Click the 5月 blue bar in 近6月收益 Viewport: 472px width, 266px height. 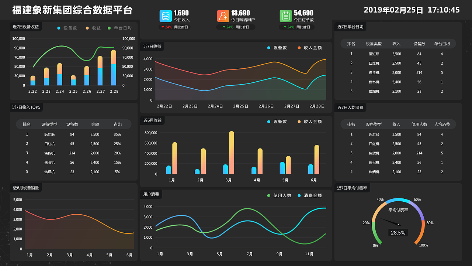282,168
